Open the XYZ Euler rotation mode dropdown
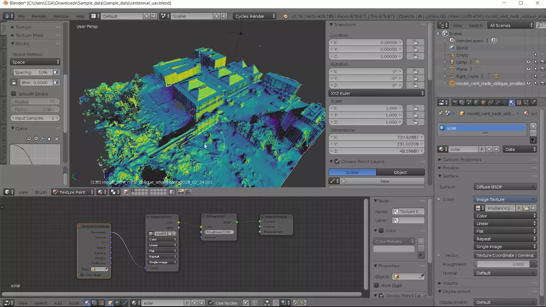 377,93
